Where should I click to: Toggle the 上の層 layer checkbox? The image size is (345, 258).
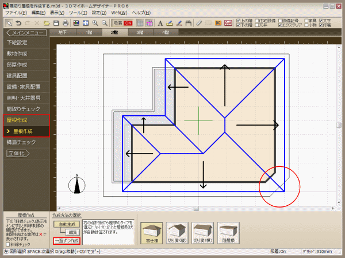pyautogui.click(x=237, y=20)
